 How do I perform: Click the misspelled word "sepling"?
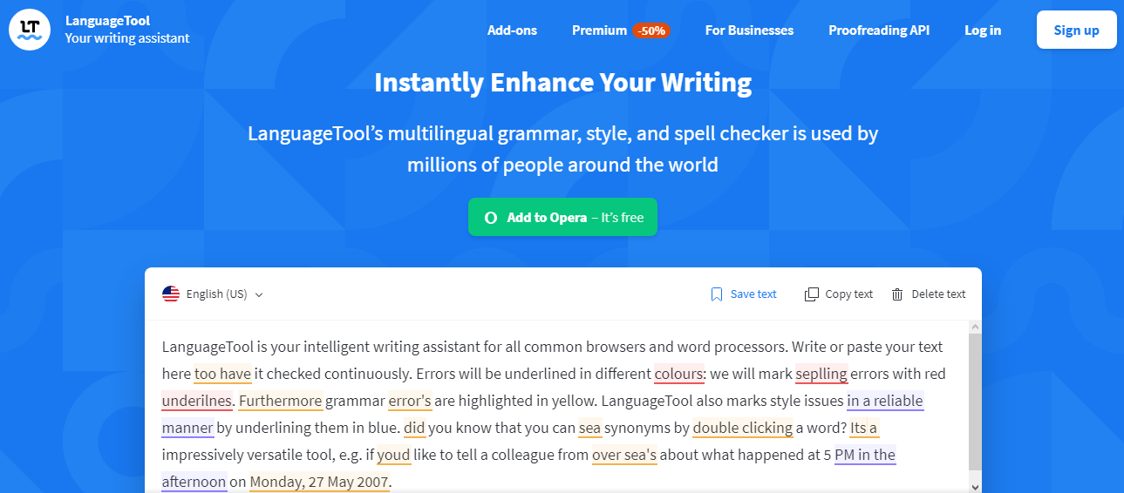[x=821, y=374]
